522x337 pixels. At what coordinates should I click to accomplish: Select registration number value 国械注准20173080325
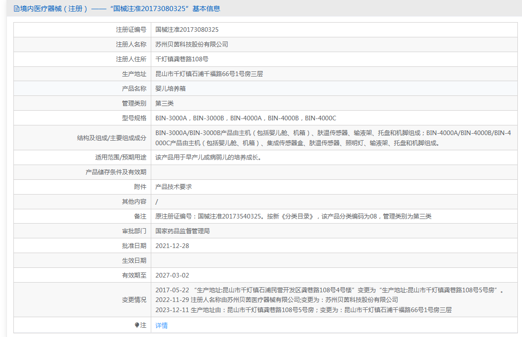[187, 30]
